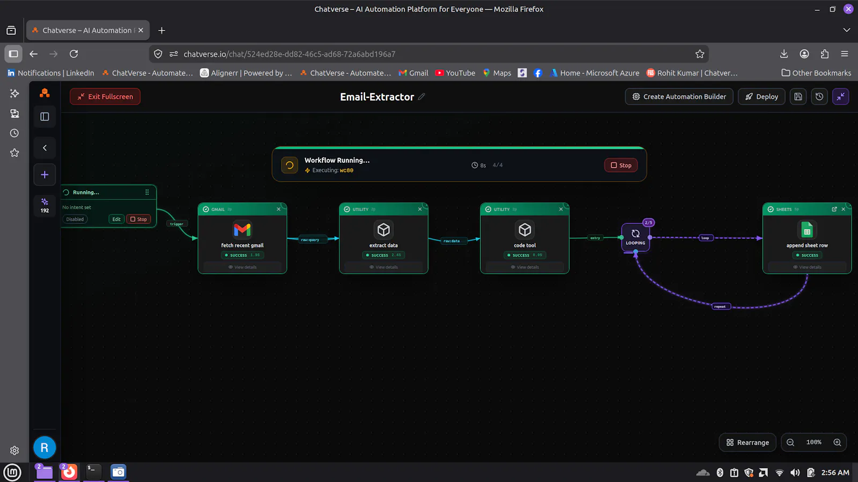This screenshot has width=858, height=482.
Task: Click the Firefox address bar URL
Action: click(290, 54)
